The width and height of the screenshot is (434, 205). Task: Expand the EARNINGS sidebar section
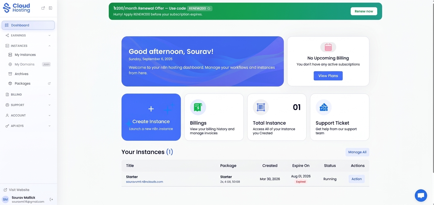(28, 36)
